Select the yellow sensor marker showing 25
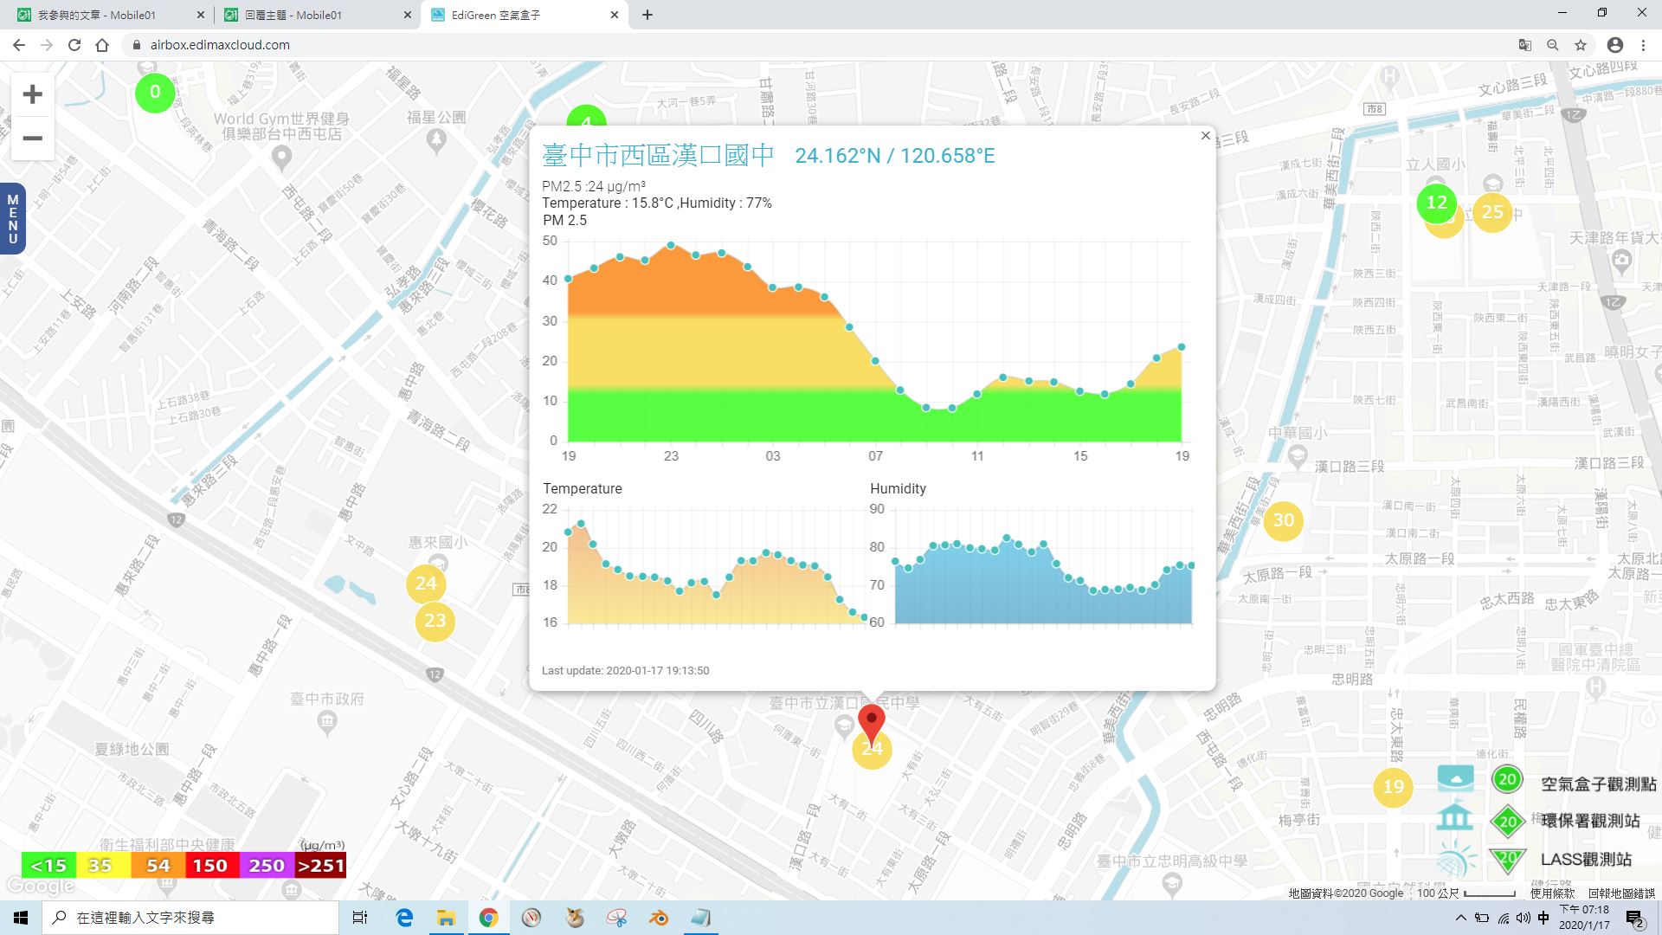The image size is (1662, 935). 1492,212
